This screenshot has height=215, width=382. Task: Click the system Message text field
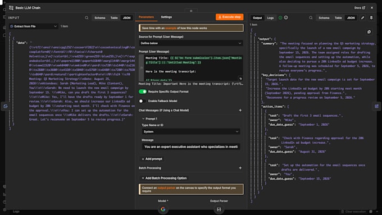(191, 147)
